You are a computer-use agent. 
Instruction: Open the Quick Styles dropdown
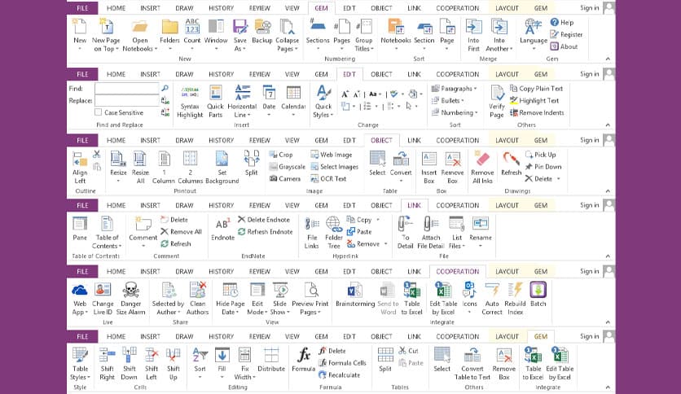point(332,115)
